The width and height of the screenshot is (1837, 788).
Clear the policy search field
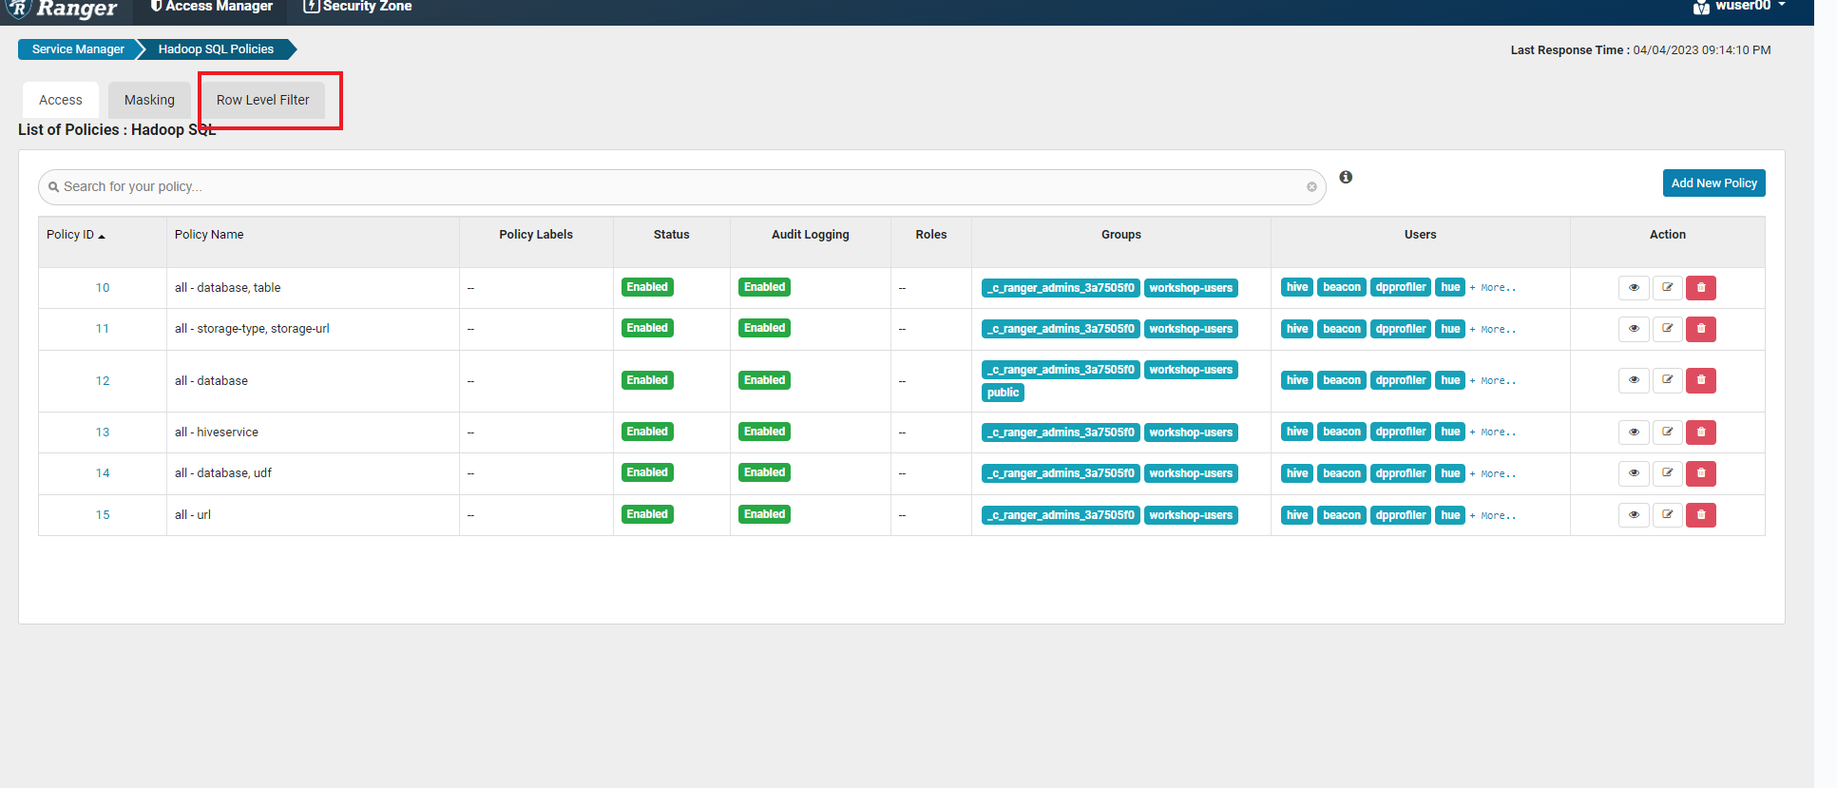[1311, 187]
